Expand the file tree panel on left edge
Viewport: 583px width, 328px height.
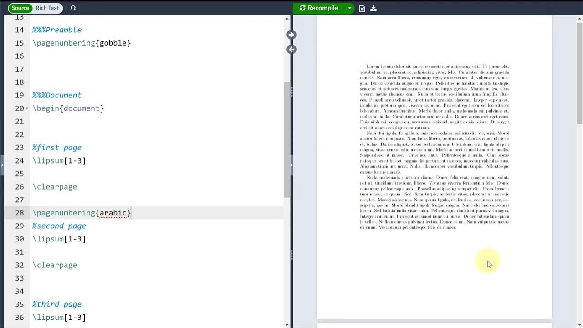(x=1, y=164)
